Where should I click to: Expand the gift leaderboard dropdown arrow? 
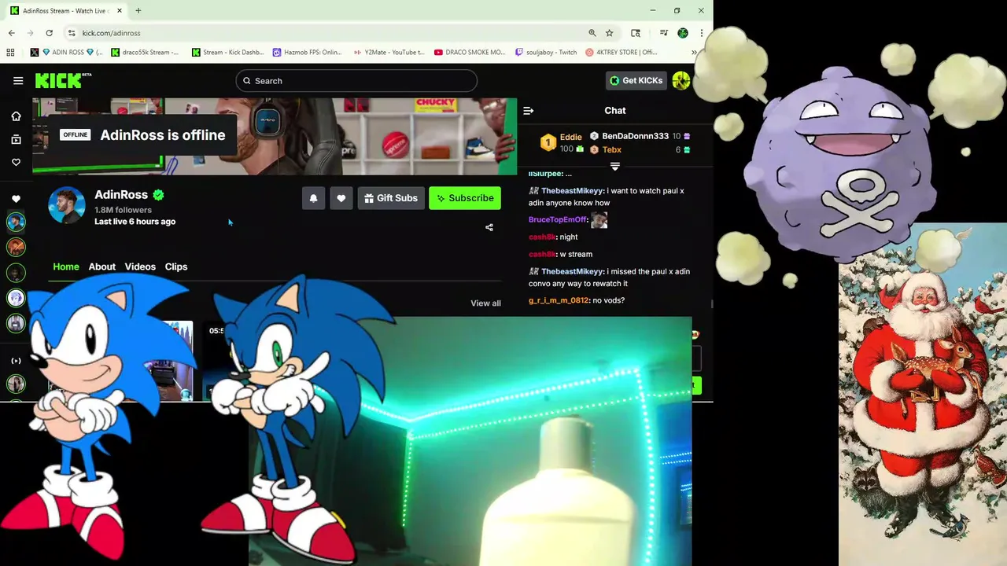point(615,167)
